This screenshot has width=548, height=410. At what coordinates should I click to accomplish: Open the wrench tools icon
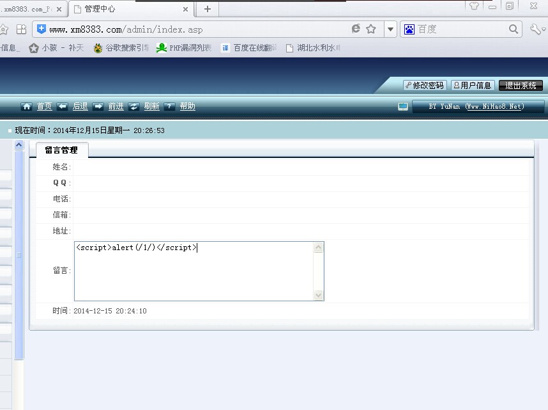pyautogui.click(x=537, y=29)
